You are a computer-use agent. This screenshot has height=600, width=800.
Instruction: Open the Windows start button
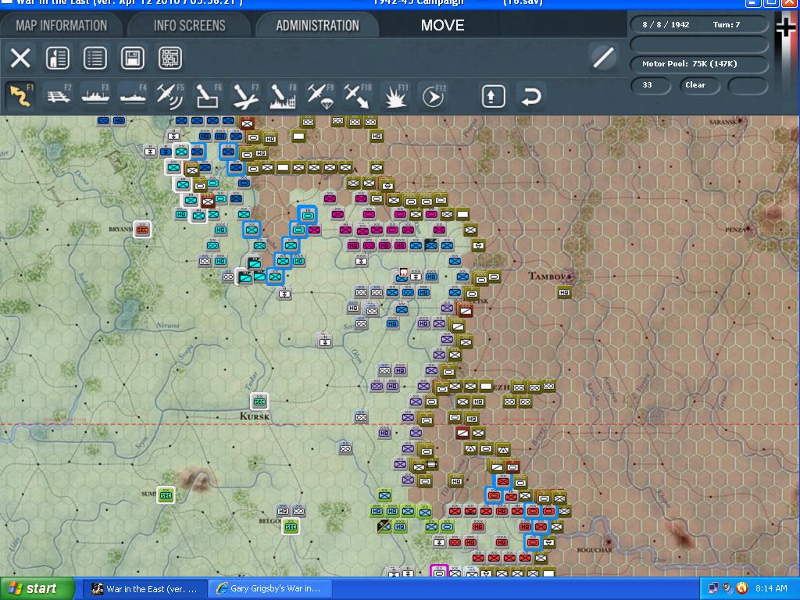pos(37,588)
